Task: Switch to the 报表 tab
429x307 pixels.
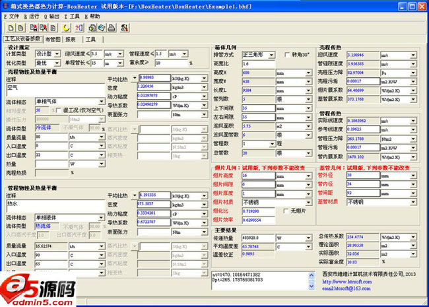Action: [71, 40]
